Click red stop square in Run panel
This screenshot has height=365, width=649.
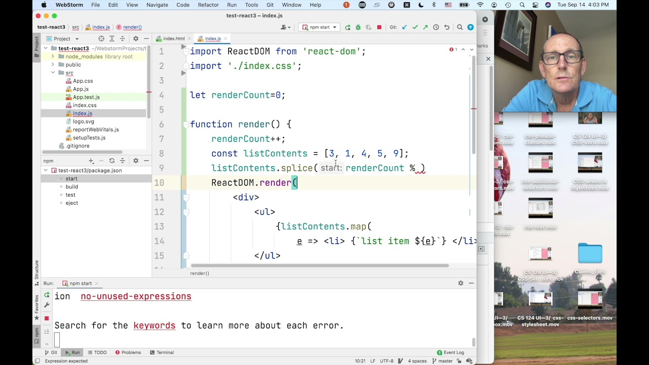tap(47, 318)
